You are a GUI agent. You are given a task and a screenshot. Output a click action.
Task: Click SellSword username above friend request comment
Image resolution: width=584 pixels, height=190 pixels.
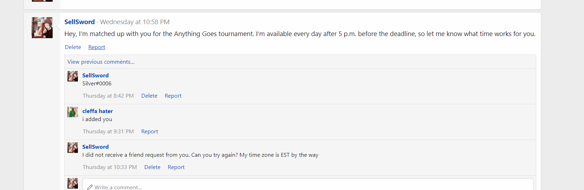pos(95,147)
